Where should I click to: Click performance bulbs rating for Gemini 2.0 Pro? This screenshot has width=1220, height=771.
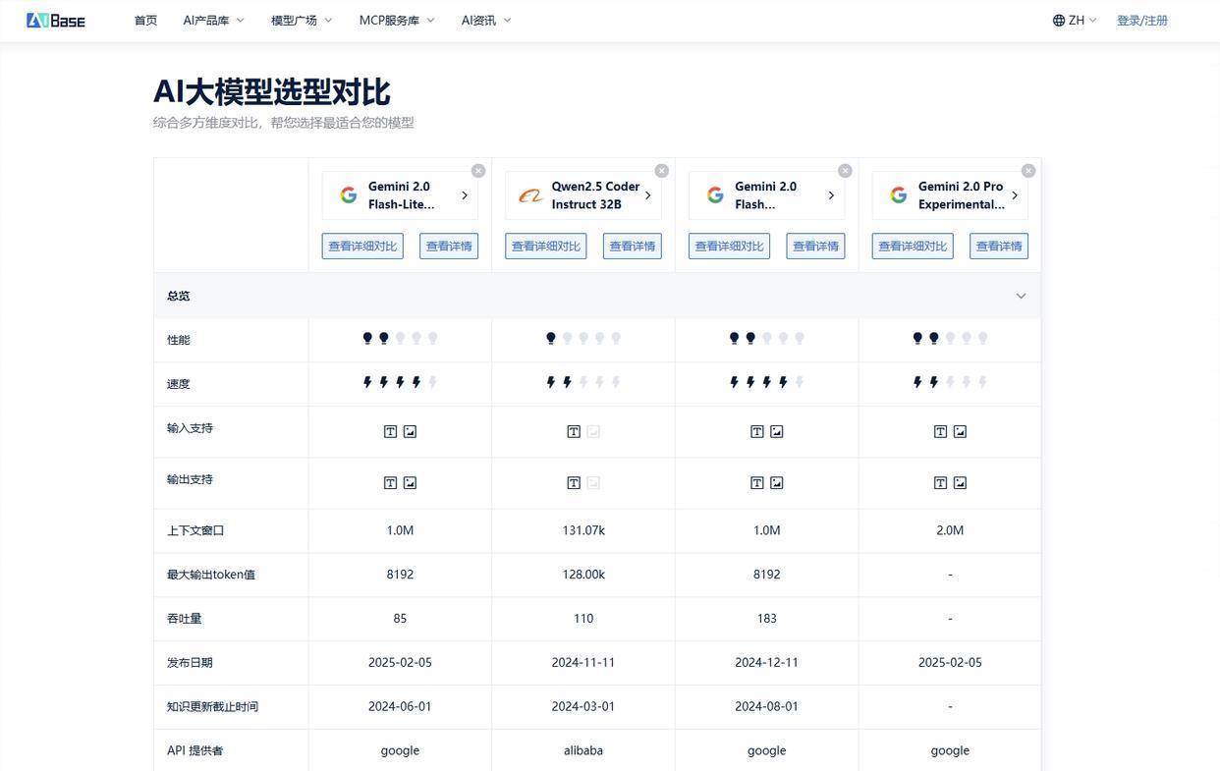tap(950, 339)
